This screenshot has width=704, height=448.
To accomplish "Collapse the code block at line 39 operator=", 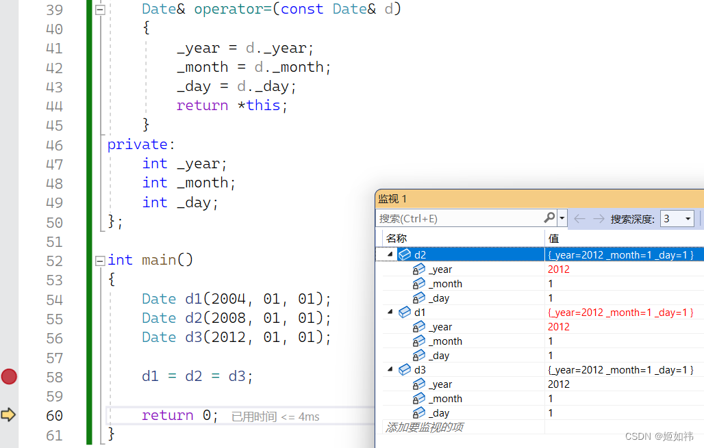I will click(x=99, y=10).
